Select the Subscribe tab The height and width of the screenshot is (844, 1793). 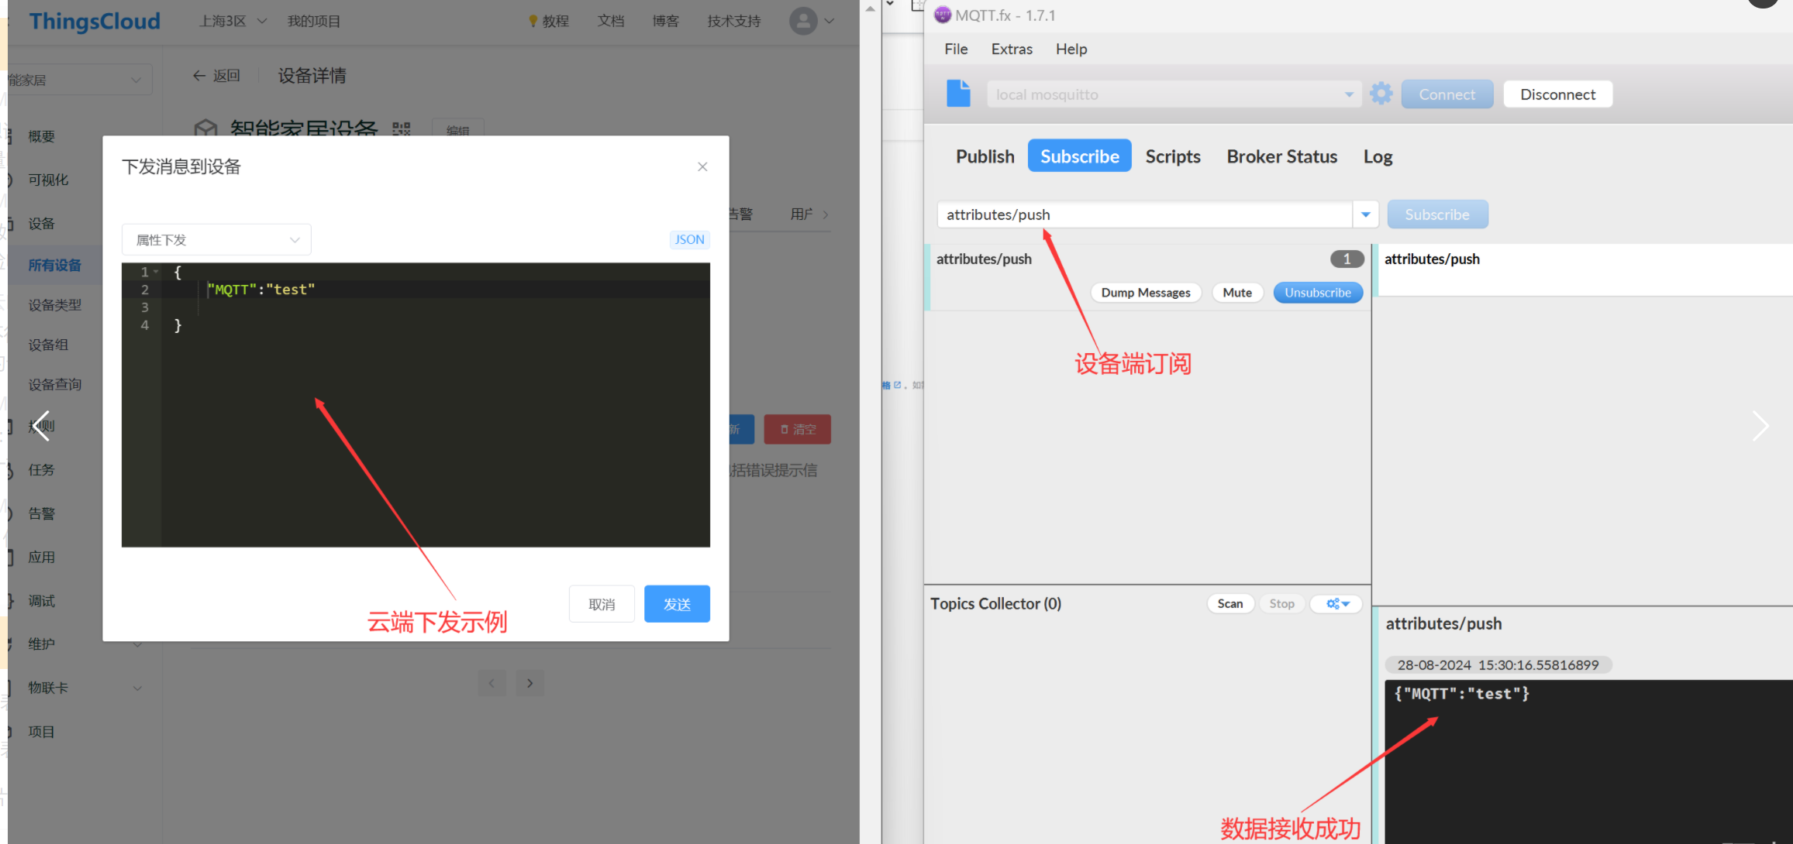[x=1079, y=156]
